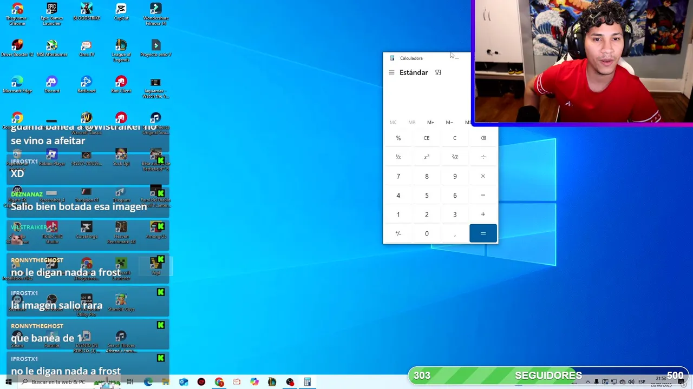Click digit 4 on Calculator
Viewport: 693px width, 389px height.
398,195
